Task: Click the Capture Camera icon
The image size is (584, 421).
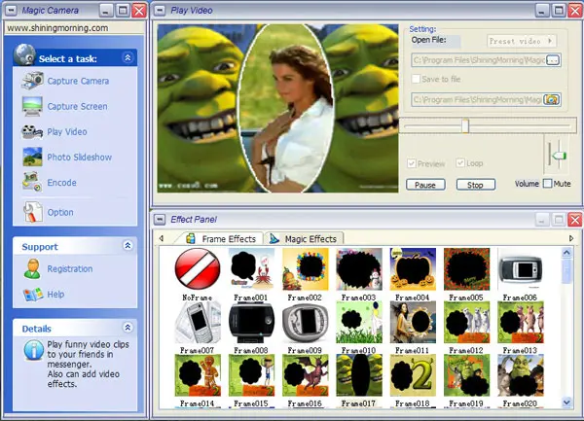Action: click(x=32, y=81)
